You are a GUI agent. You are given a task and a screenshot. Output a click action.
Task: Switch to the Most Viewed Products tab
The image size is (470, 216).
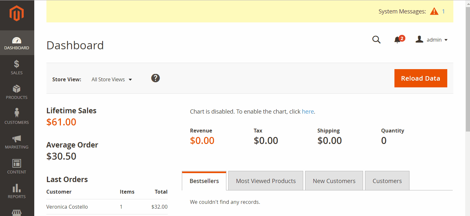(x=266, y=181)
